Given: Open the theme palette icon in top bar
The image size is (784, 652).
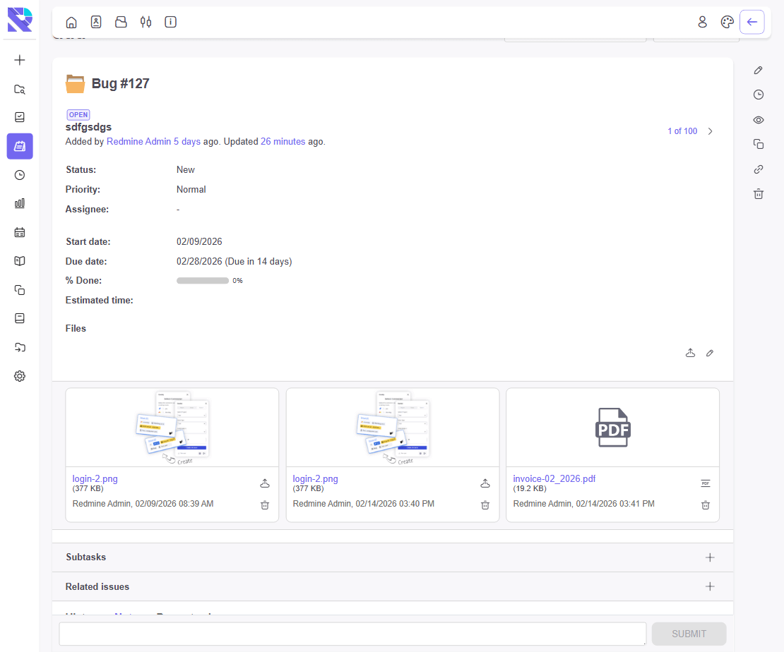Looking at the screenshot, I should tap(727, 22).
